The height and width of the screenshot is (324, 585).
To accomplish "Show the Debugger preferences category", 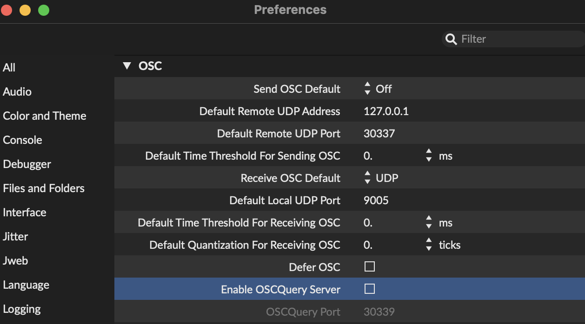I will [27, 164].
